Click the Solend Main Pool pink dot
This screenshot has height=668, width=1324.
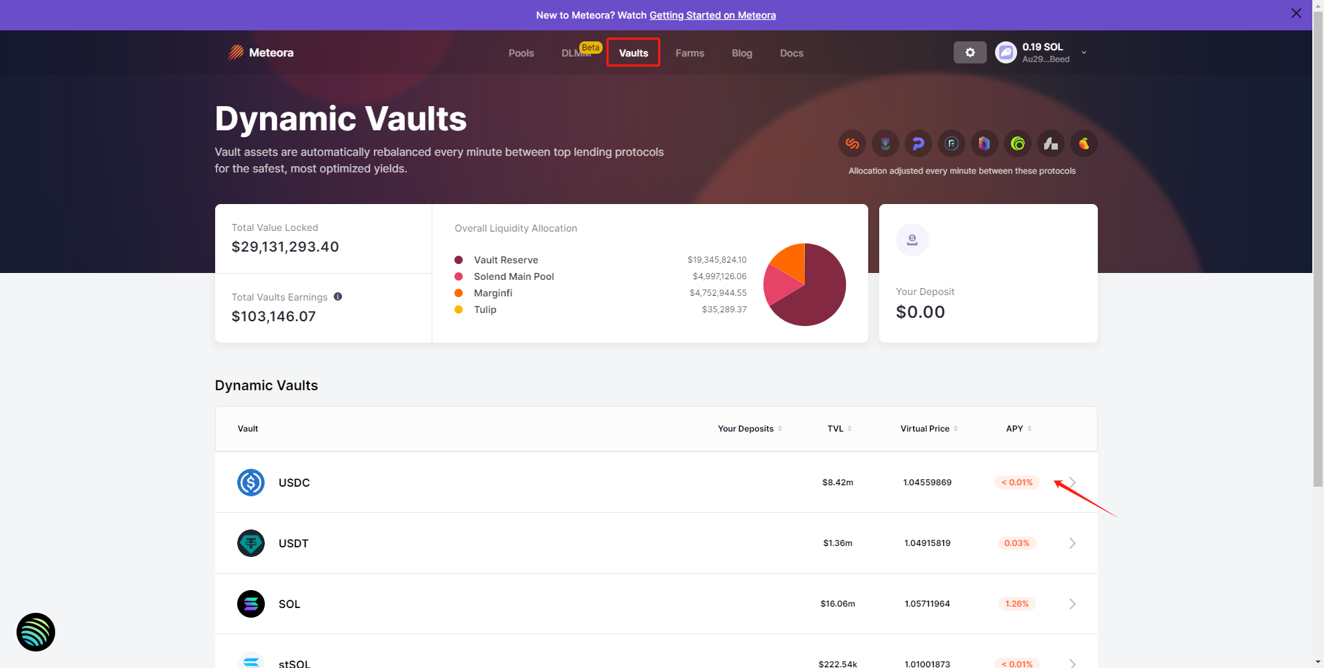tap(459, 276)
